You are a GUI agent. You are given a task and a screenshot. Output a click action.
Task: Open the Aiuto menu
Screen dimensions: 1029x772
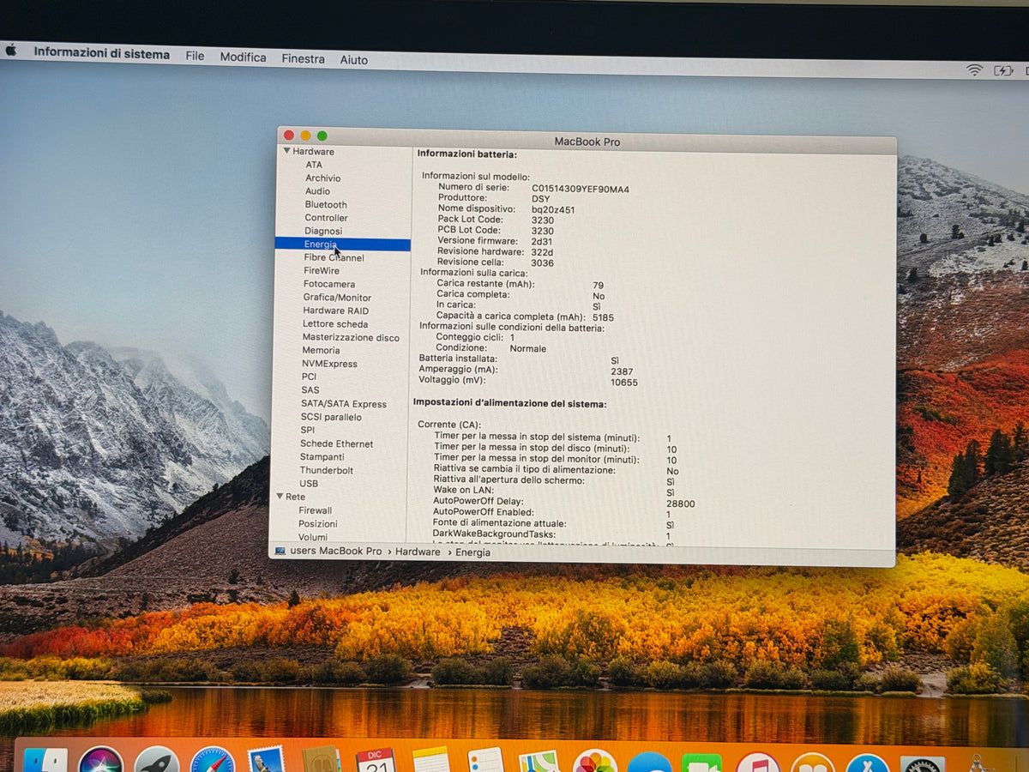[x=353, y=60]
